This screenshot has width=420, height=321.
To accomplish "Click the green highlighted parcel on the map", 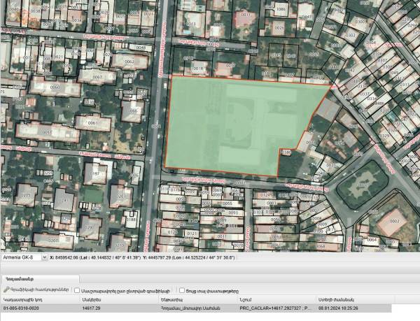I will tap(231, 122).
